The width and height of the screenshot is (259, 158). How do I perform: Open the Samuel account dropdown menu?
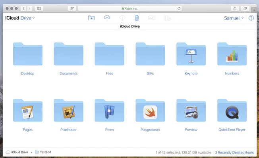coord(234,18)
